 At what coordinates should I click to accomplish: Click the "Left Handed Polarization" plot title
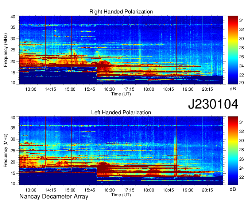[x=121, y=113]
